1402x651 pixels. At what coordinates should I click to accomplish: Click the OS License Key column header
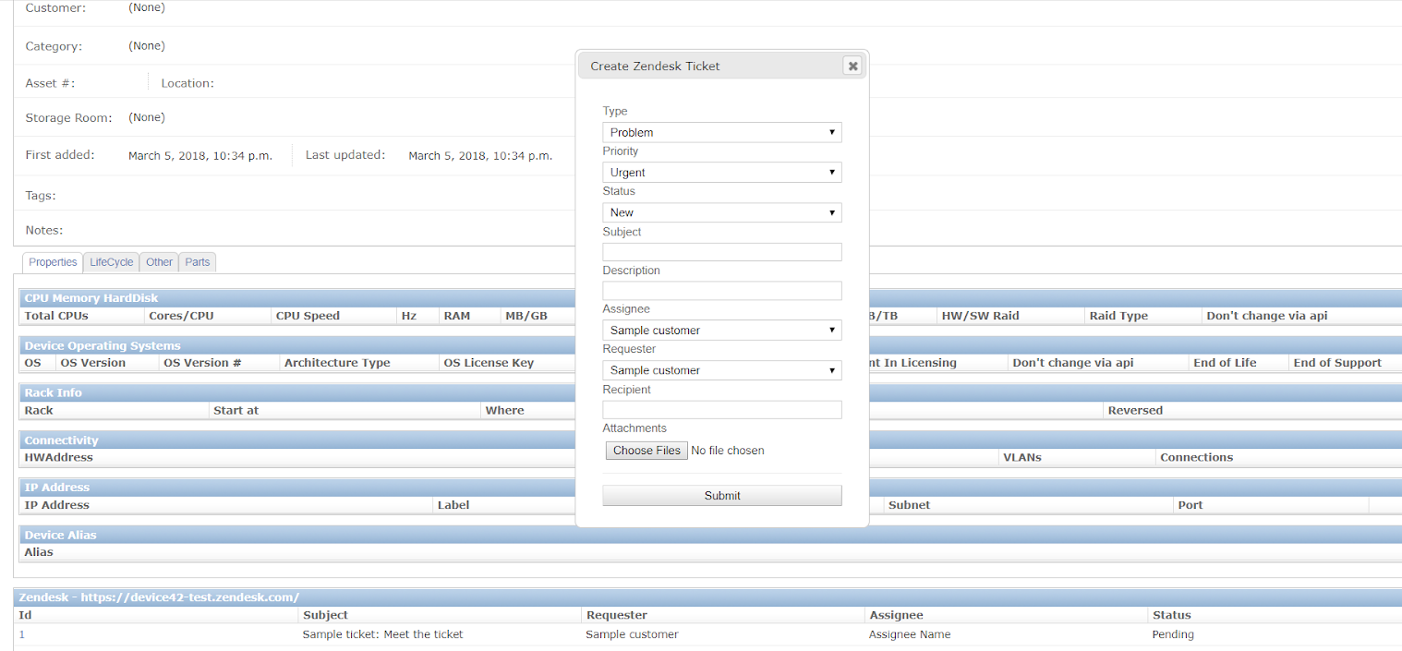[x=489, y=363]
